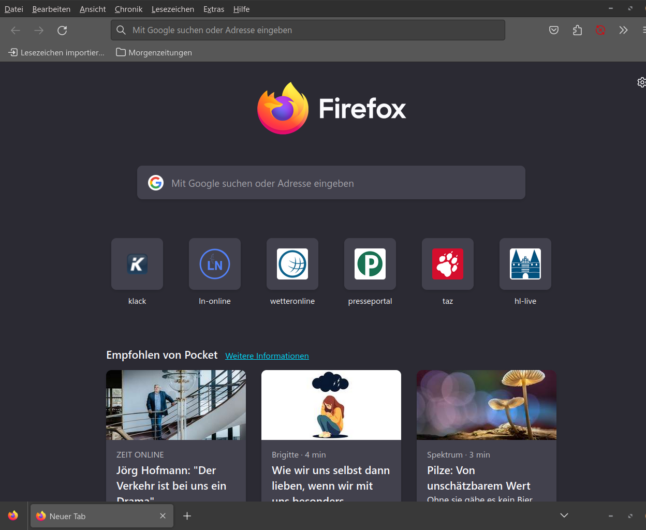Click the reload page icon
The height and width of the screenshot is (530, 646).
click(x=62, y=31)
